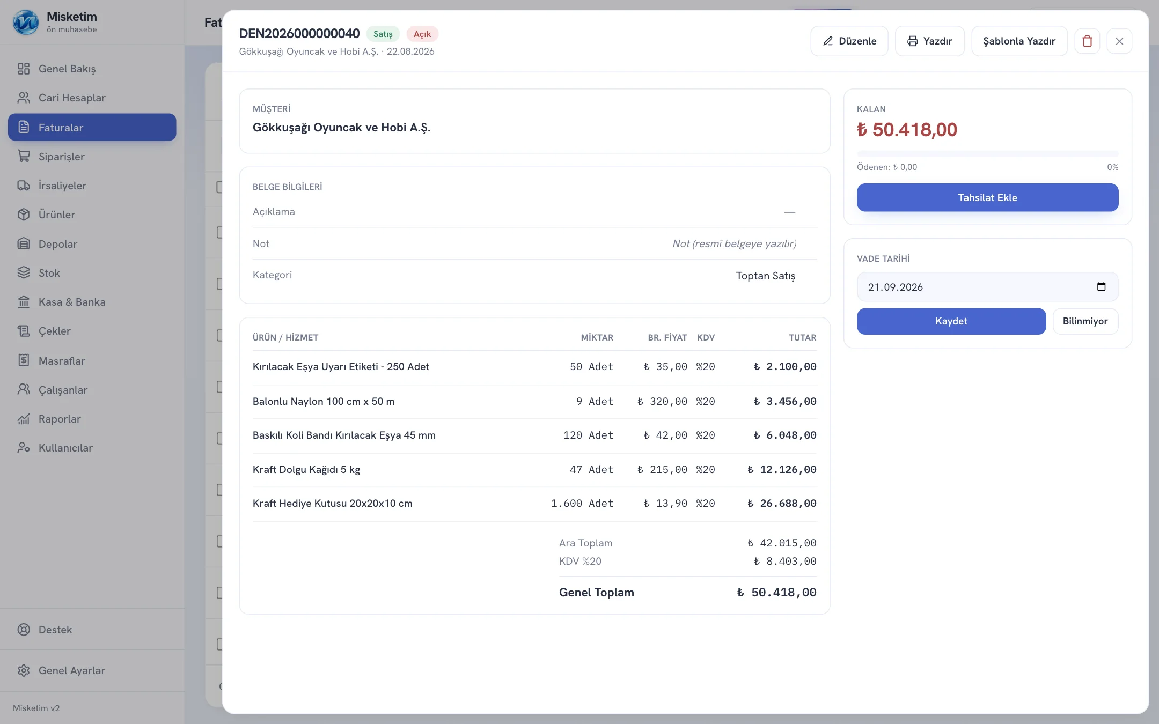Click the Destek lifebuoy icon
Viewport: 1159px width, 724px height.
[24, 630]
